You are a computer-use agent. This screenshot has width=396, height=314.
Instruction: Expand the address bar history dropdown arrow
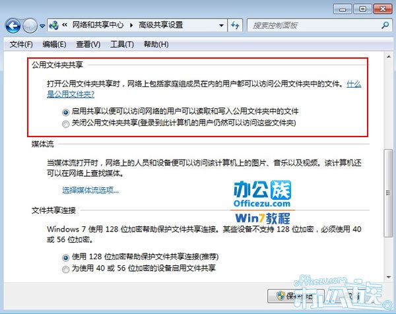pyautogui.click(x=221, y=25)
